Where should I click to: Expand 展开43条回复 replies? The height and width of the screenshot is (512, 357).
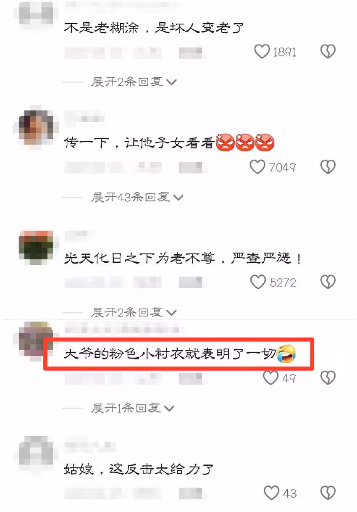(x=138, y=197)
